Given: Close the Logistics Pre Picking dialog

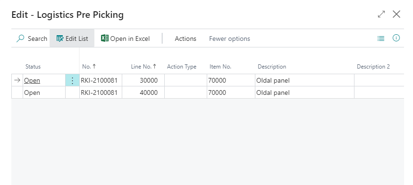Looking at the screenshot, I should [x=396, y=14].
